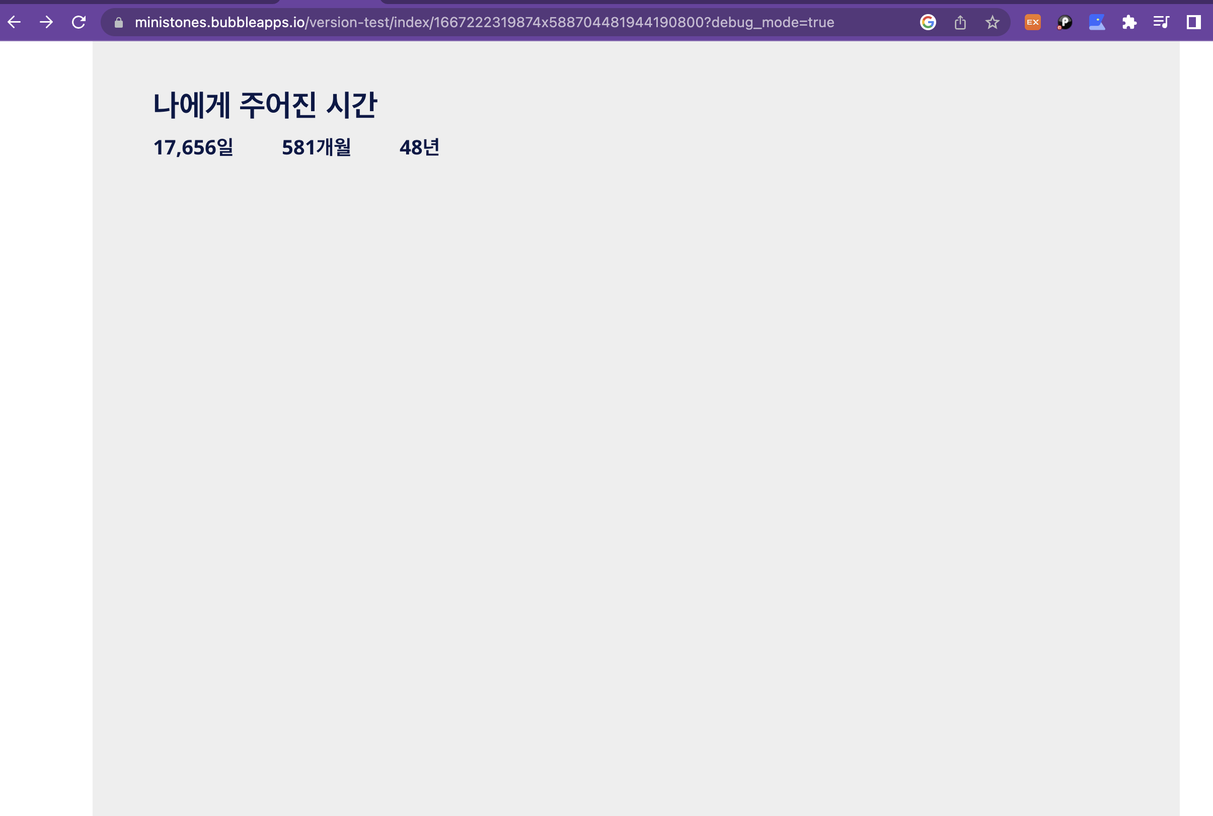This screenshot has width=1213, height=816.
Task: Click the '581개월' months text
Action: [x=316, y=147]
